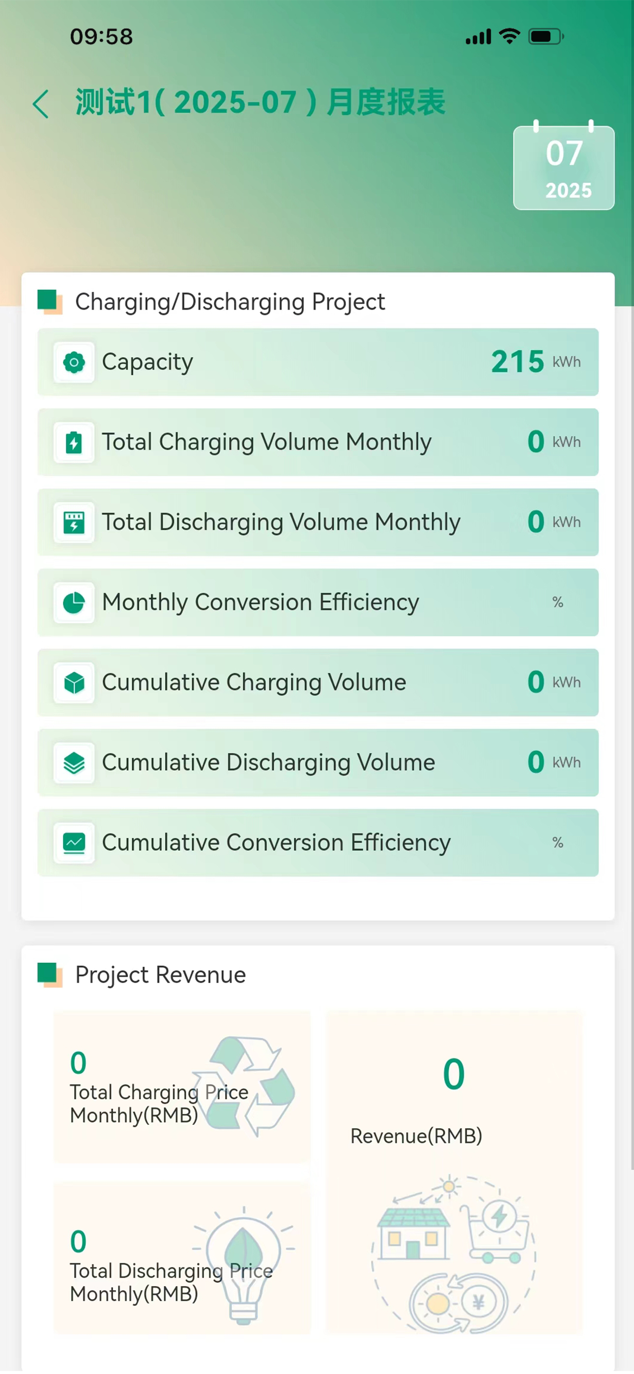634x1374 pixels.
Task: Open the Revenue(RMB) card
Action: coord(454,1173)
